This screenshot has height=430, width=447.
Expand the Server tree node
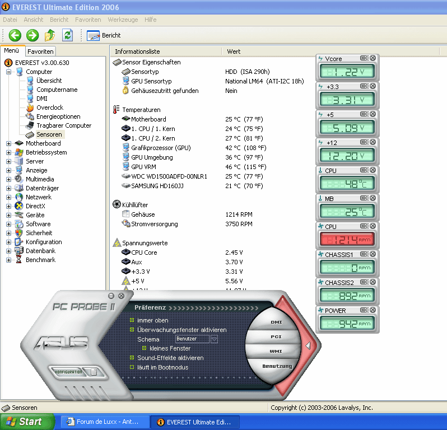8,161
